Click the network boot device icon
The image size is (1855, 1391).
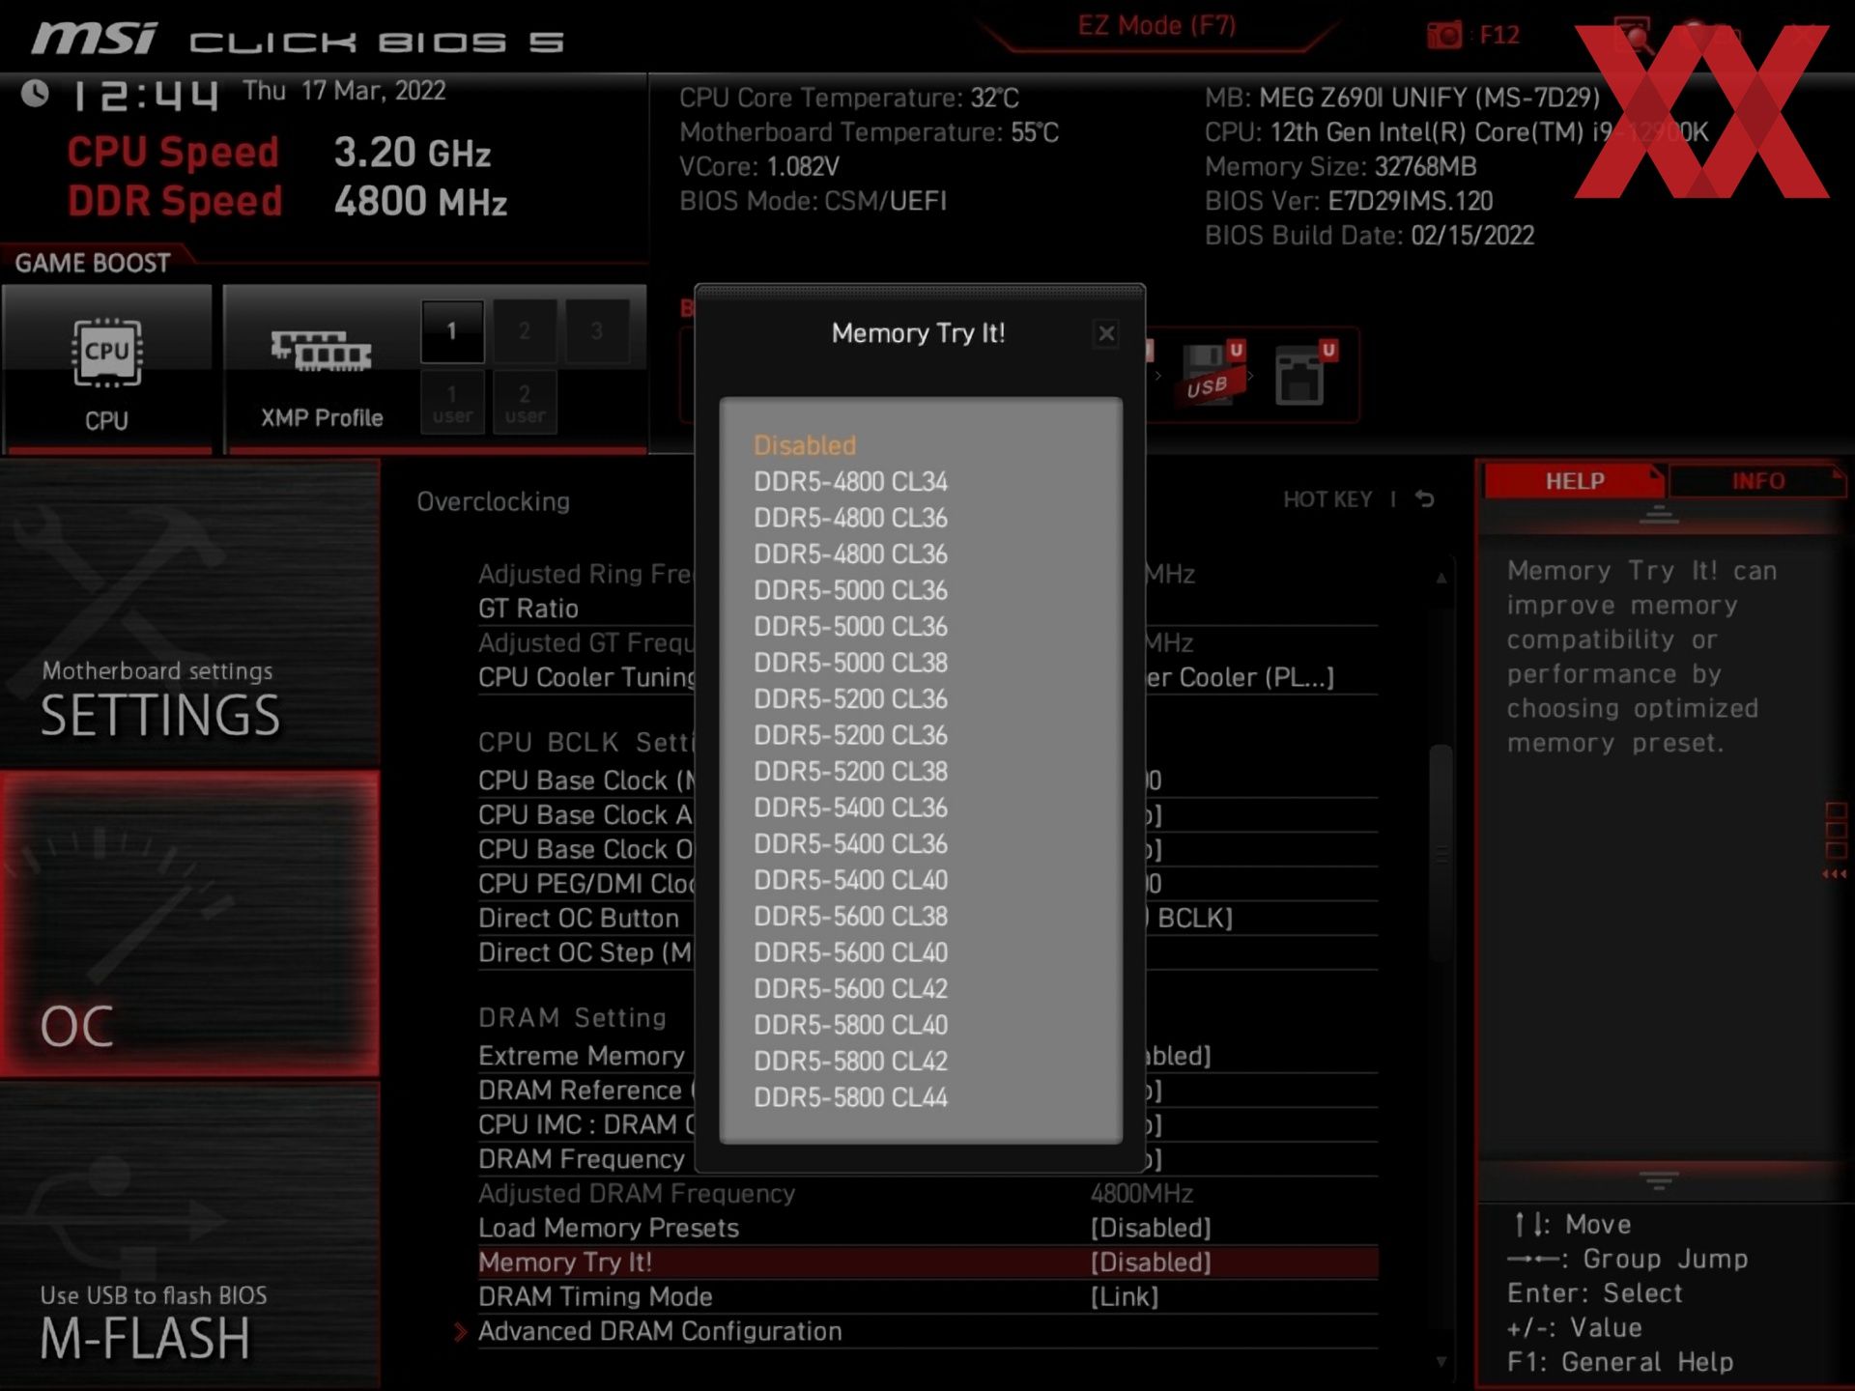[x=1305, y=374]
